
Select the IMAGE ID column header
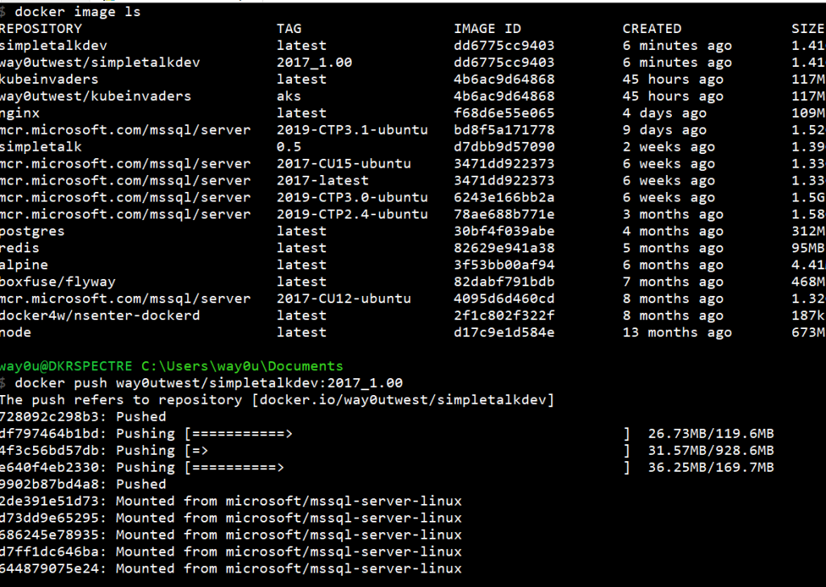click(x=487, y=29)
